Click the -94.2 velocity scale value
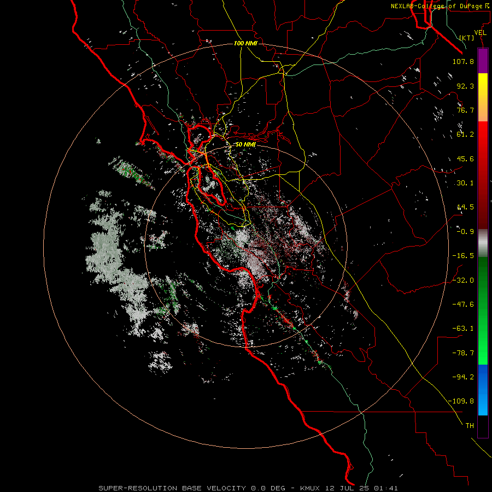This screenshot has width=492, height=492. pyautogui.click(x=463, y=377)
